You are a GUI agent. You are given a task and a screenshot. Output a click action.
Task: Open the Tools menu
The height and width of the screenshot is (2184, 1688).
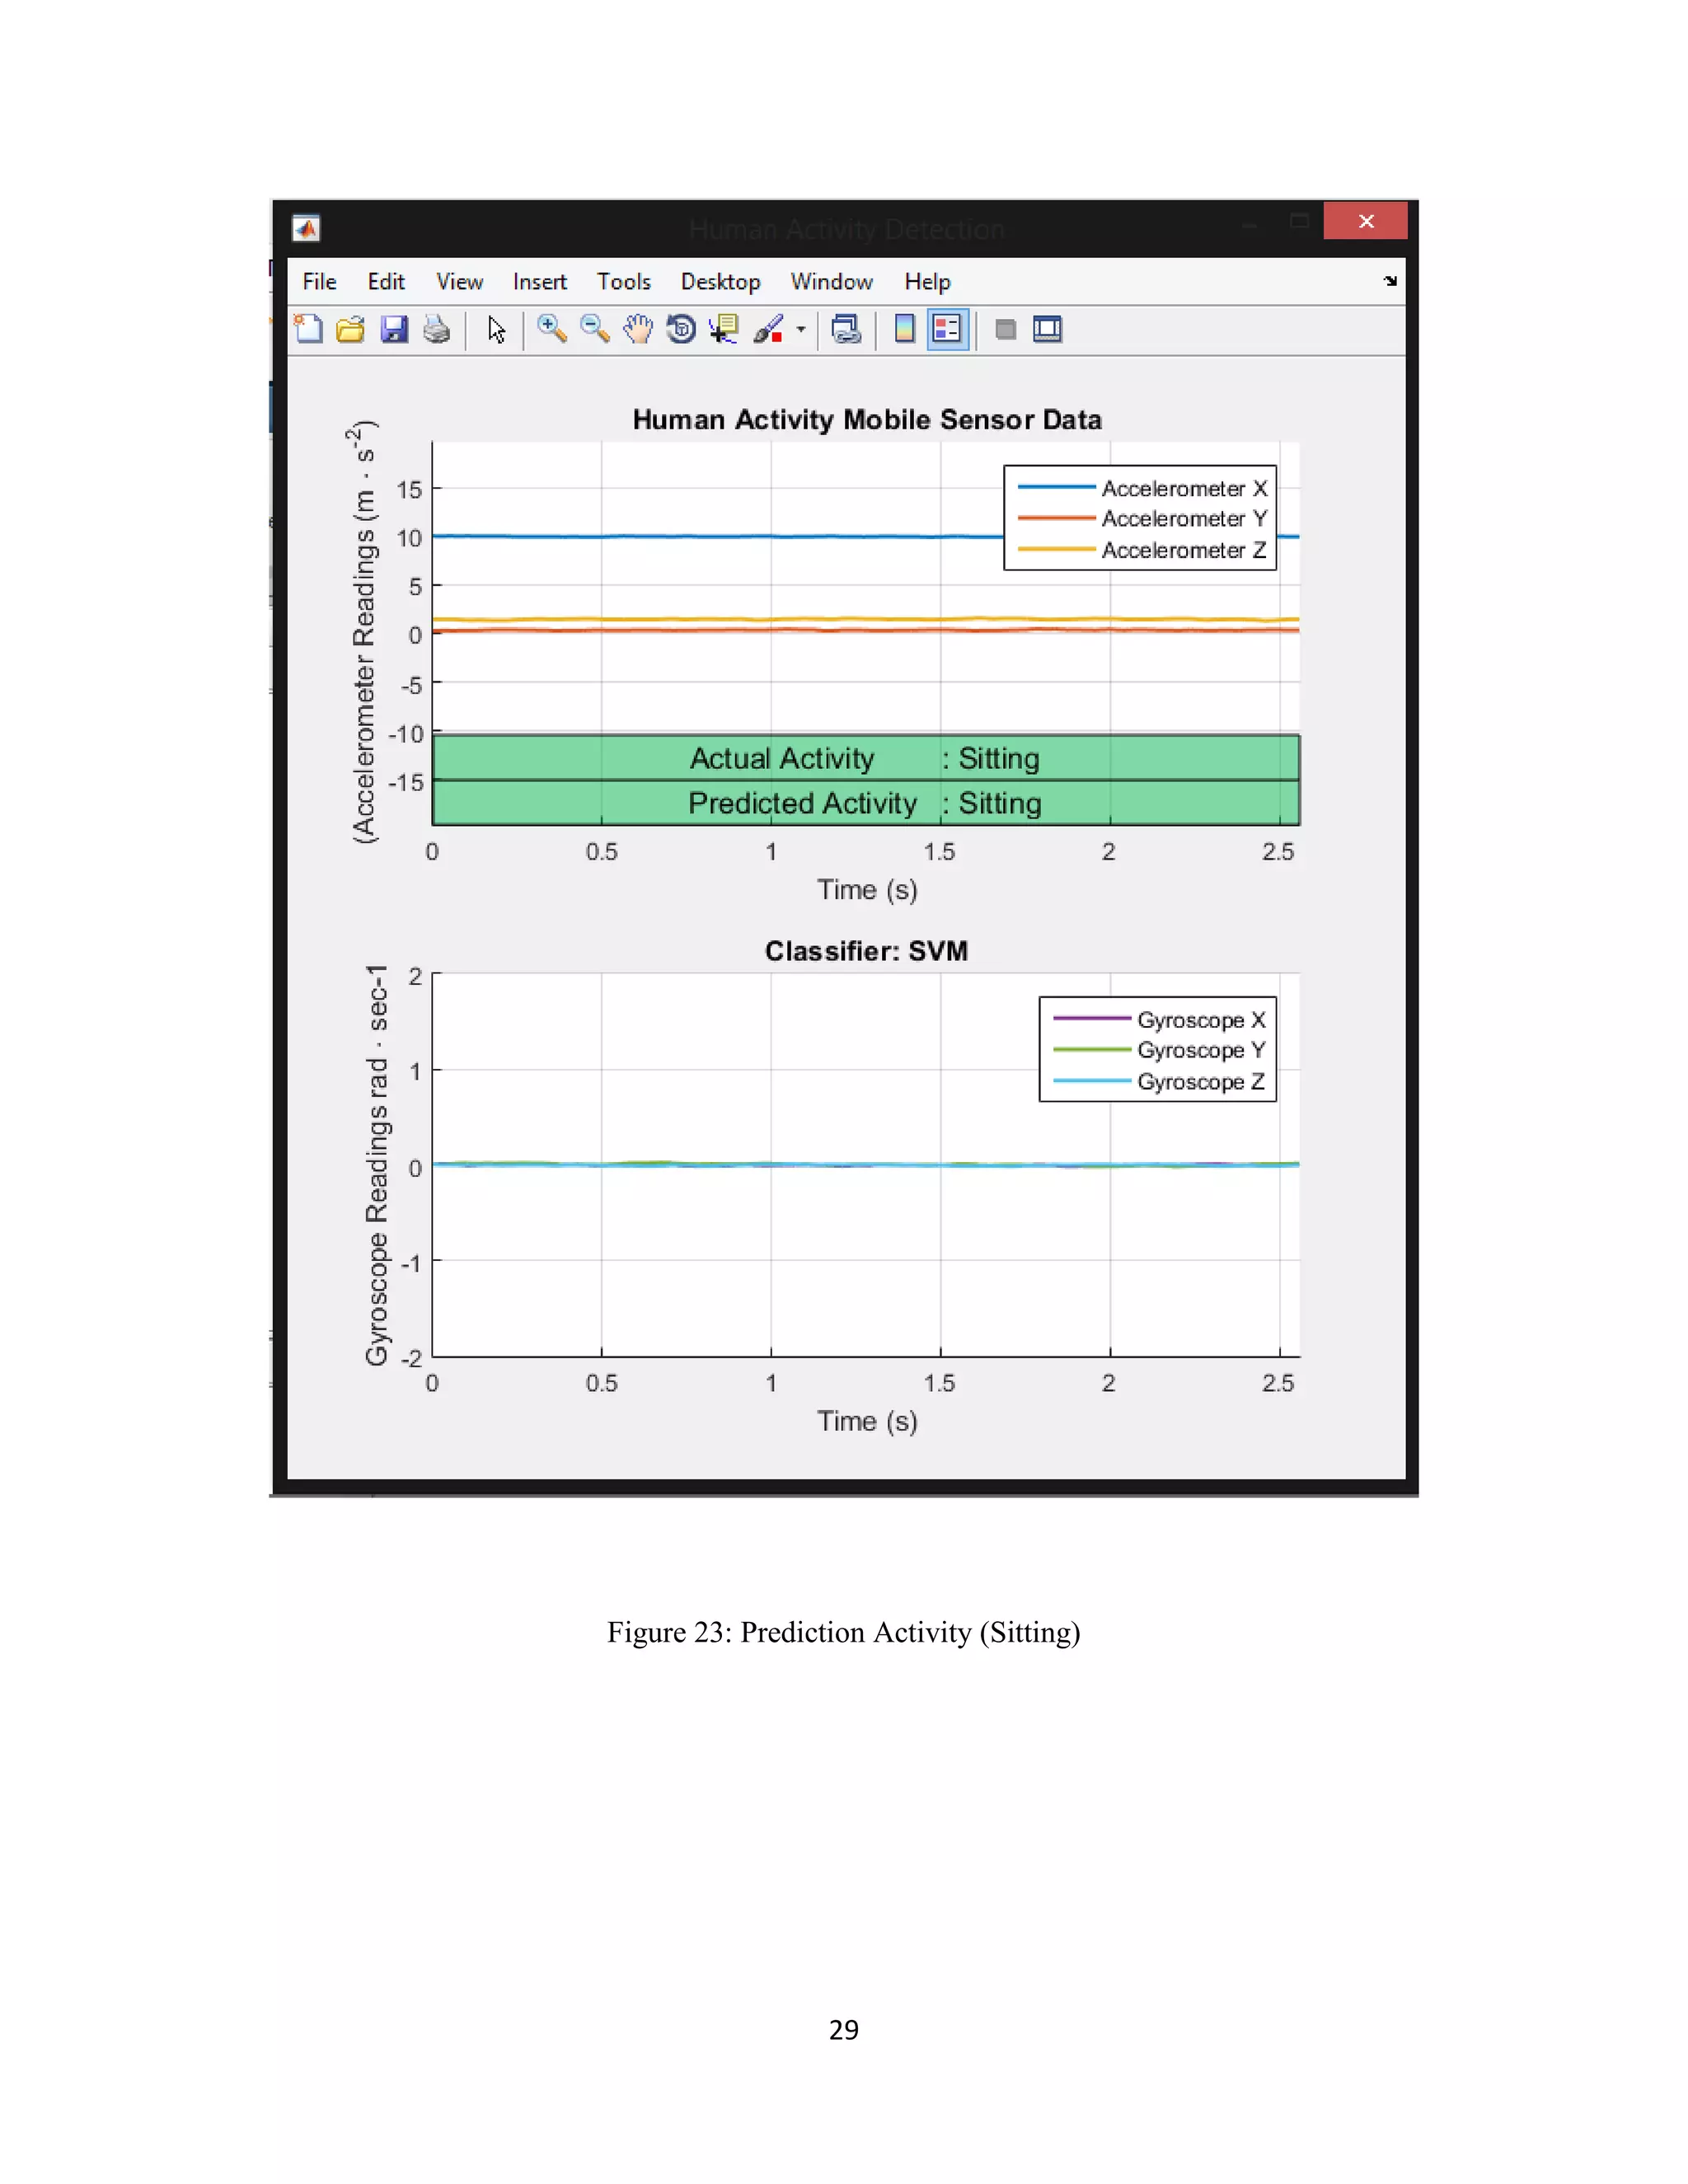623,282
